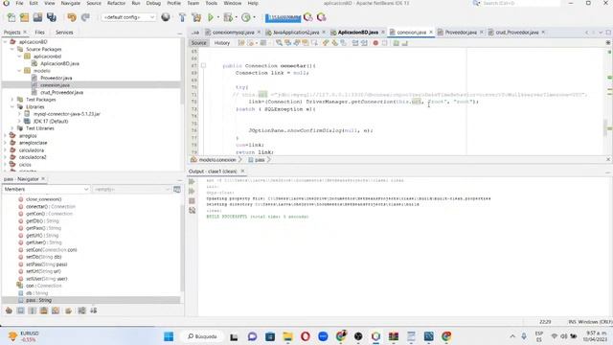Expand the Test Packages node

click(x=12, y=100)
